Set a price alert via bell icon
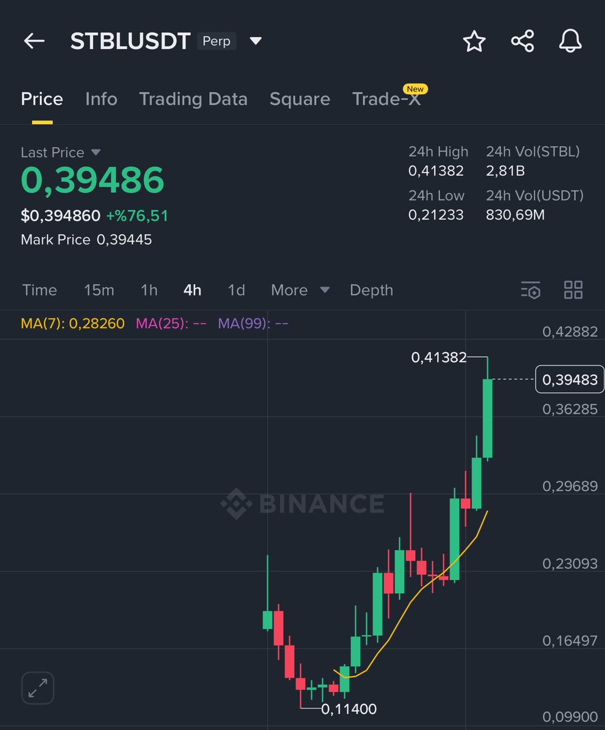Image resolution: width=605 pixels, height=730 pixels. point(570,41)
